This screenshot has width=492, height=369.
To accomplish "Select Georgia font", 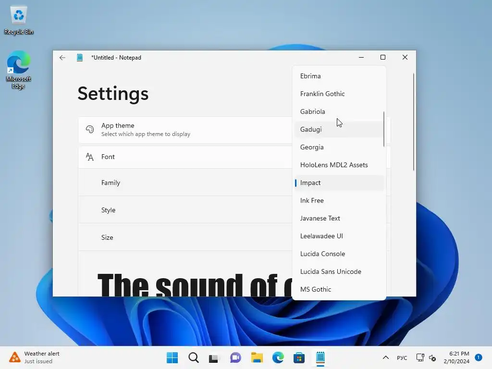I will [x=339, y=147].
